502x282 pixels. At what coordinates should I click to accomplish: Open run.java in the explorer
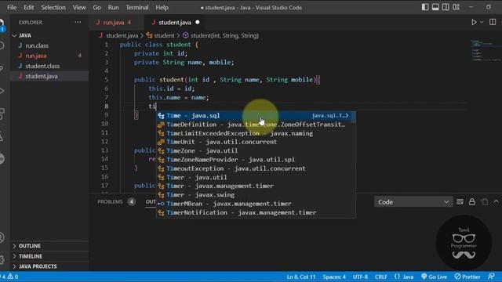49,56
